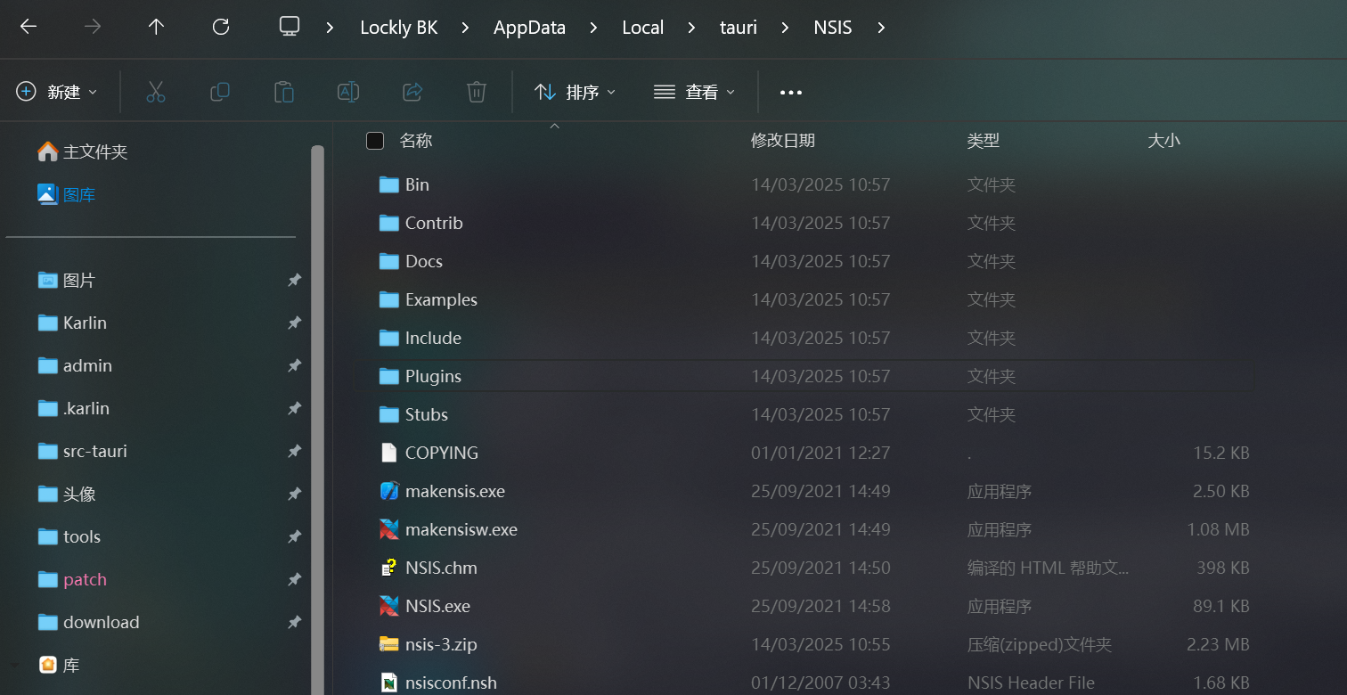This screenshot has width=1347, height=695.
Task: Click the Copy icon in toolbar
Action: click(220, 91)
